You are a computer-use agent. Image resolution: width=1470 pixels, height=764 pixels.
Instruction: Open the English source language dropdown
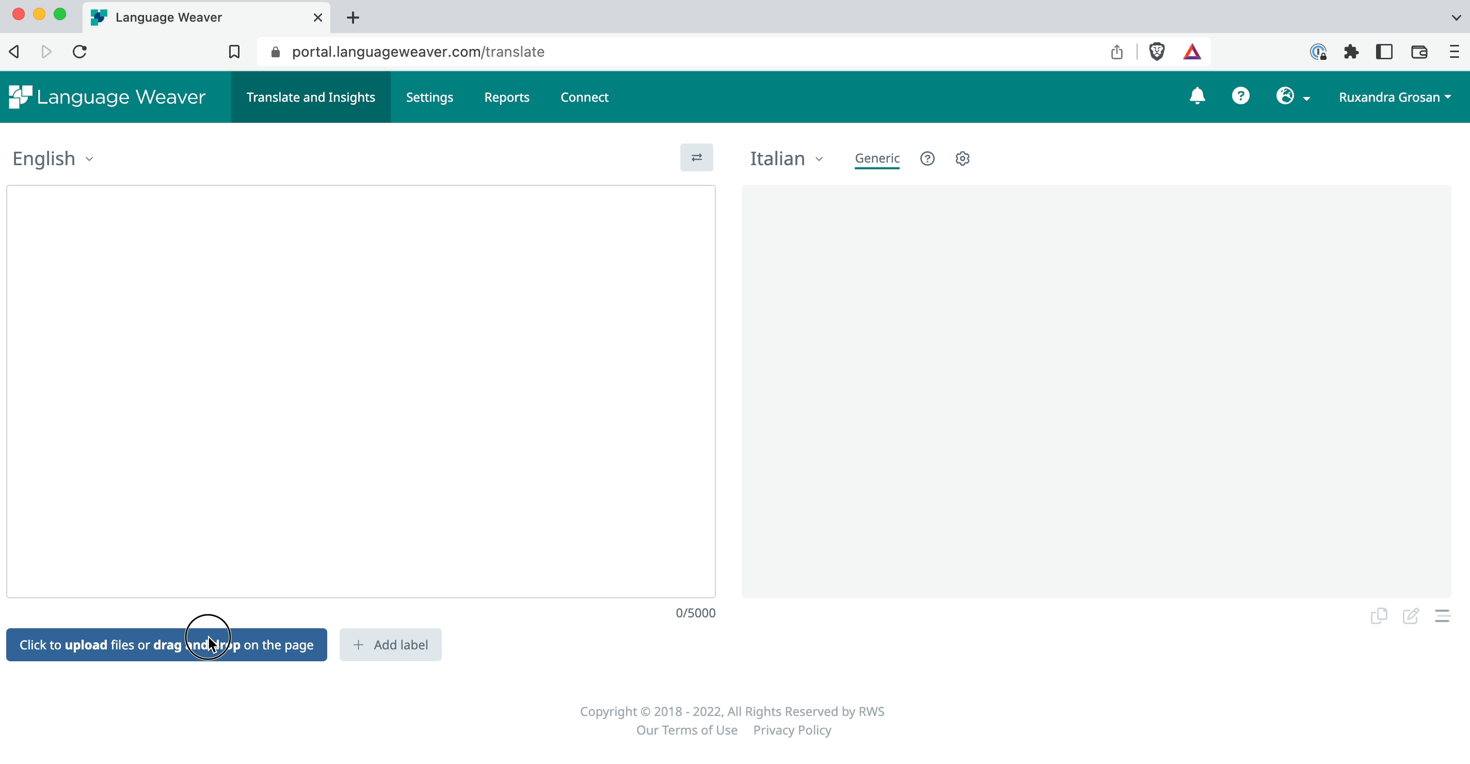53,158
